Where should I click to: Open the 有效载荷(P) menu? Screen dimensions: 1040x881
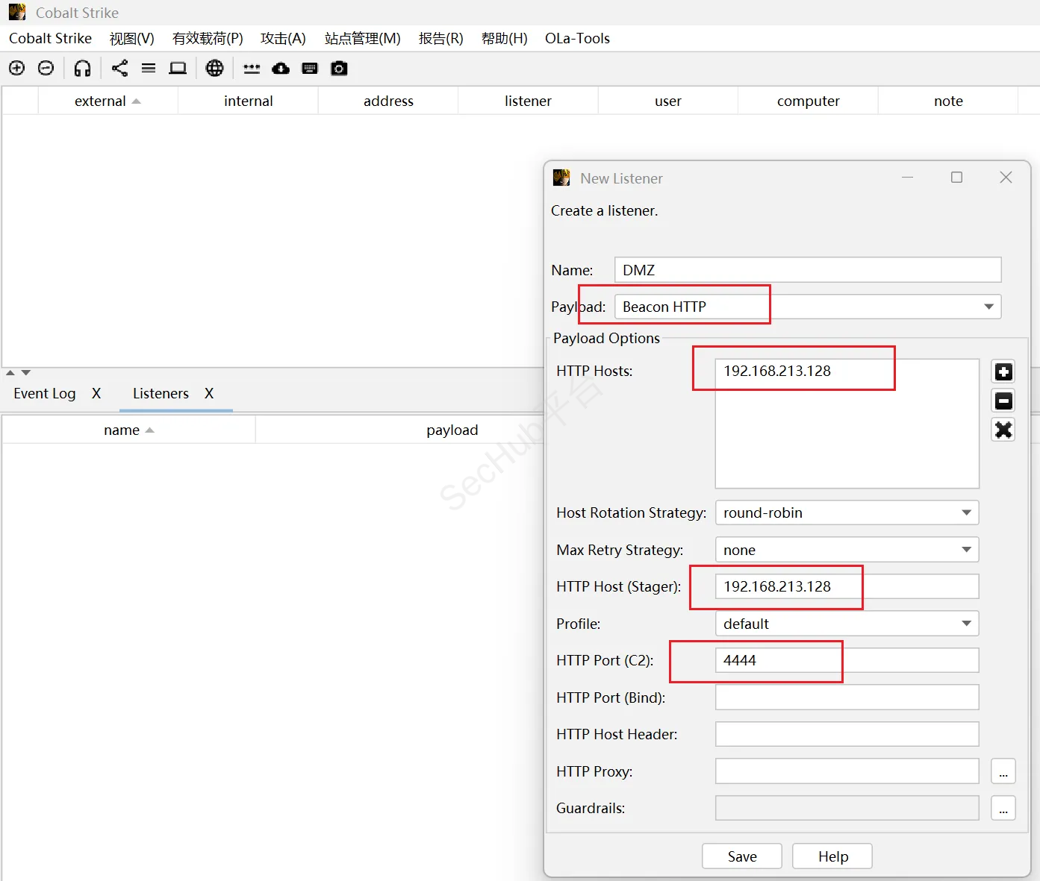208,39
